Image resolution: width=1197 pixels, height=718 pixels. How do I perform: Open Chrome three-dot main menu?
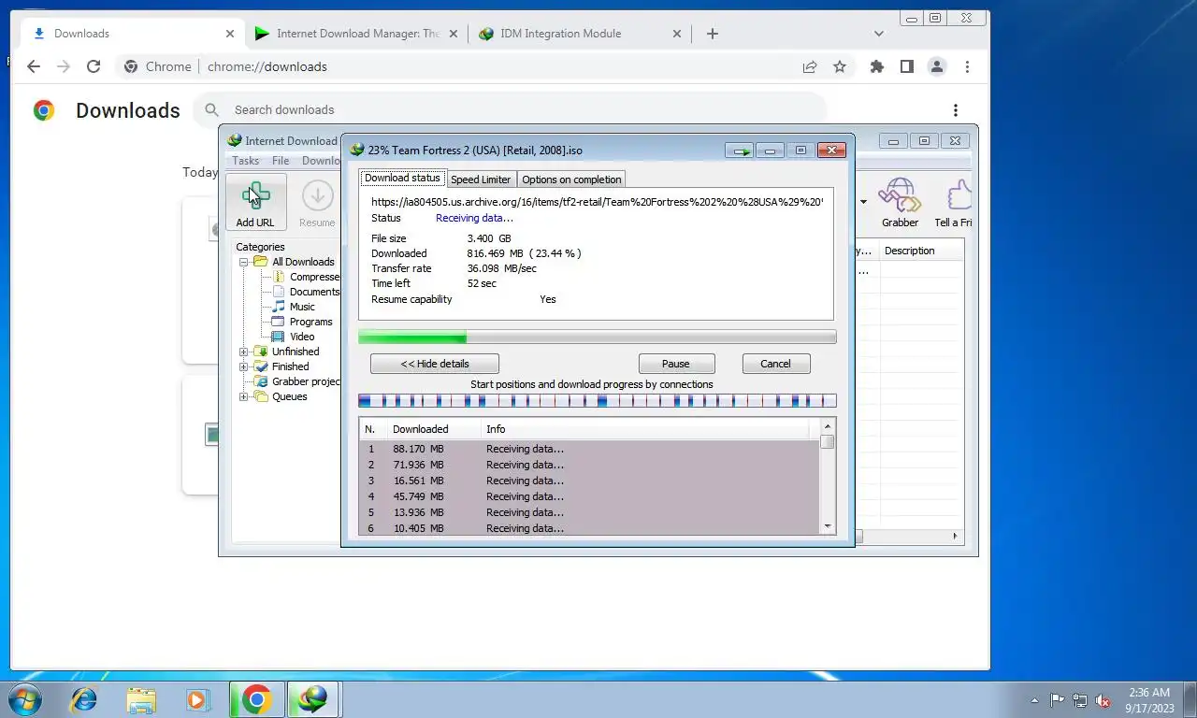(x=967, y=66)
